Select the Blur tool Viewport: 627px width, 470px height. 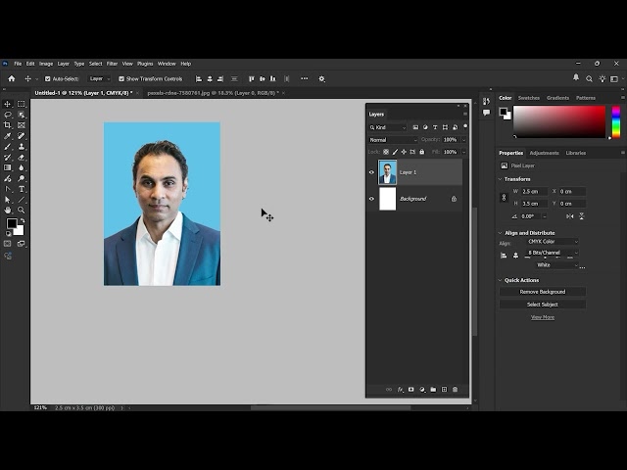click(22, 167)
